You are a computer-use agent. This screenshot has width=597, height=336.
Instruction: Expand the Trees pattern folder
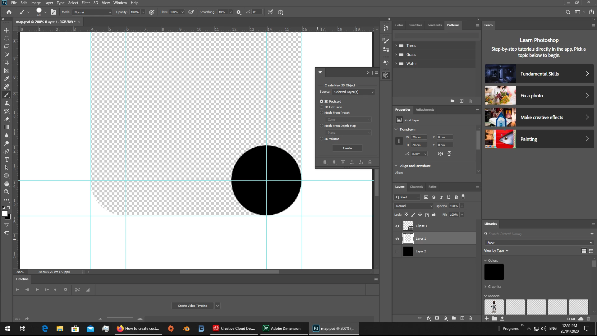tap(396, 46)
